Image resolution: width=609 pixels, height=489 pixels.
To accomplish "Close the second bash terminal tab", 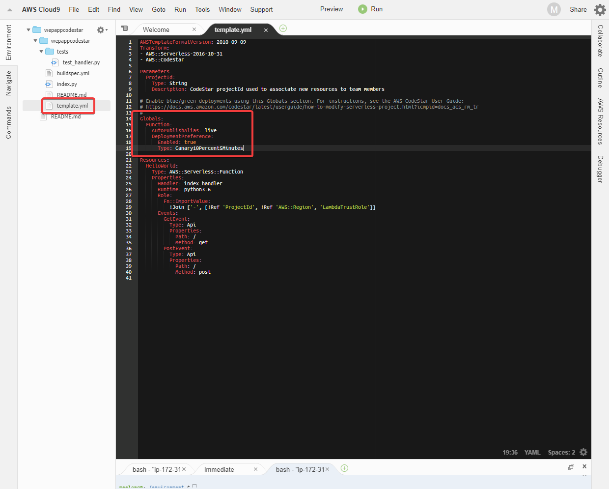I will (x=328, y=469).
